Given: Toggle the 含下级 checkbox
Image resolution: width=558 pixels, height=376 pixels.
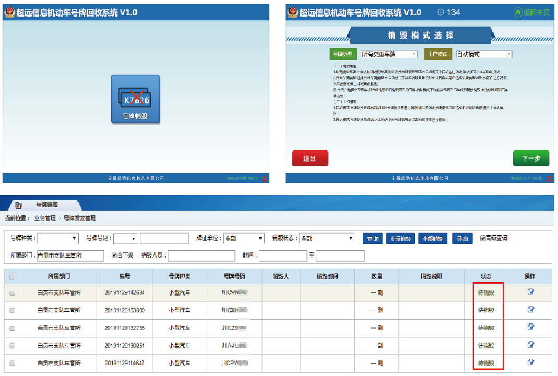Looking at the screenshot, I should tap(114, 256).
